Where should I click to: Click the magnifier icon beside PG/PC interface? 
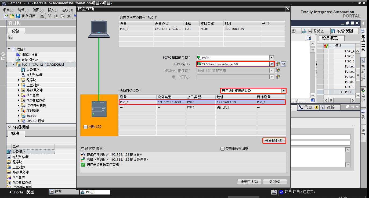click(x=283, y=64)
